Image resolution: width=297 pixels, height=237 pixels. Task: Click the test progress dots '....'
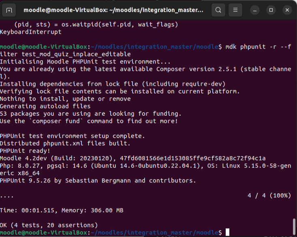[7, 197]
